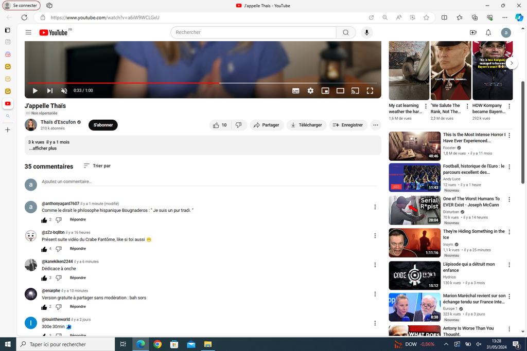527x351 pixels.
Task: Click the dislike thumbs-down under the video
Action: [x=238, y=125]
